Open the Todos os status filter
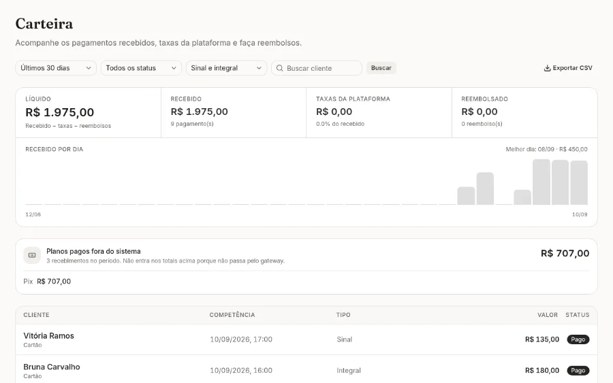The width and height of the screenshot is (613, 383). point(141,68)
